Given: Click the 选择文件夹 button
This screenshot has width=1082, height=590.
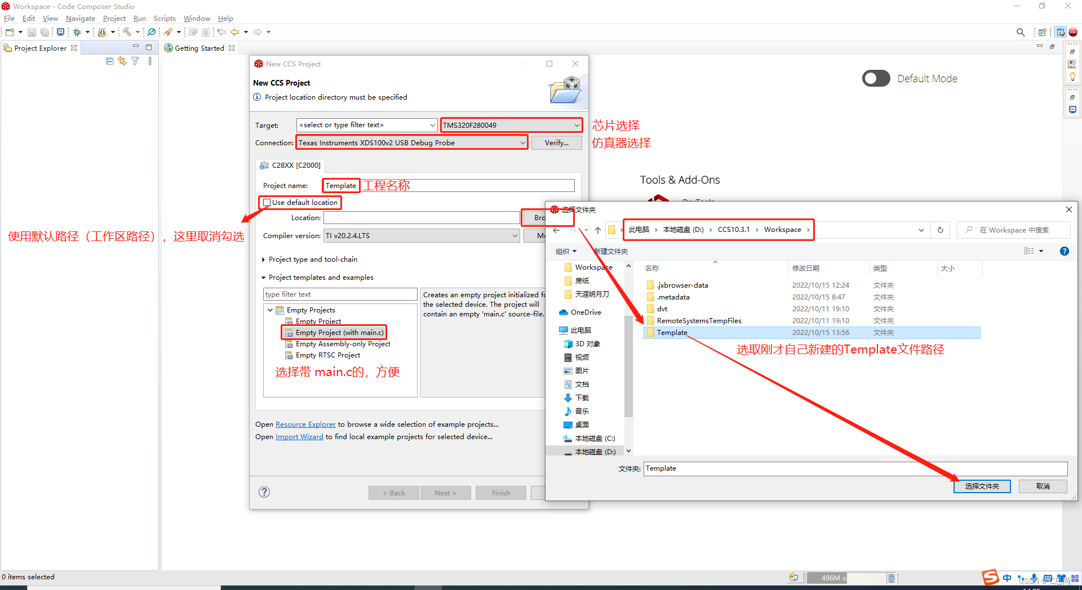Looking at the screenshot, I should pyautogui.click(x=982, y=486).
